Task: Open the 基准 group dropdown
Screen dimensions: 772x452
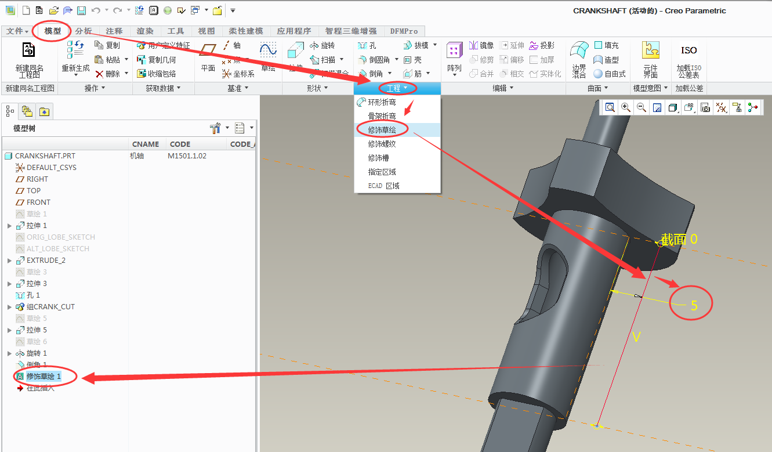Action: click(x=238, y=88)
